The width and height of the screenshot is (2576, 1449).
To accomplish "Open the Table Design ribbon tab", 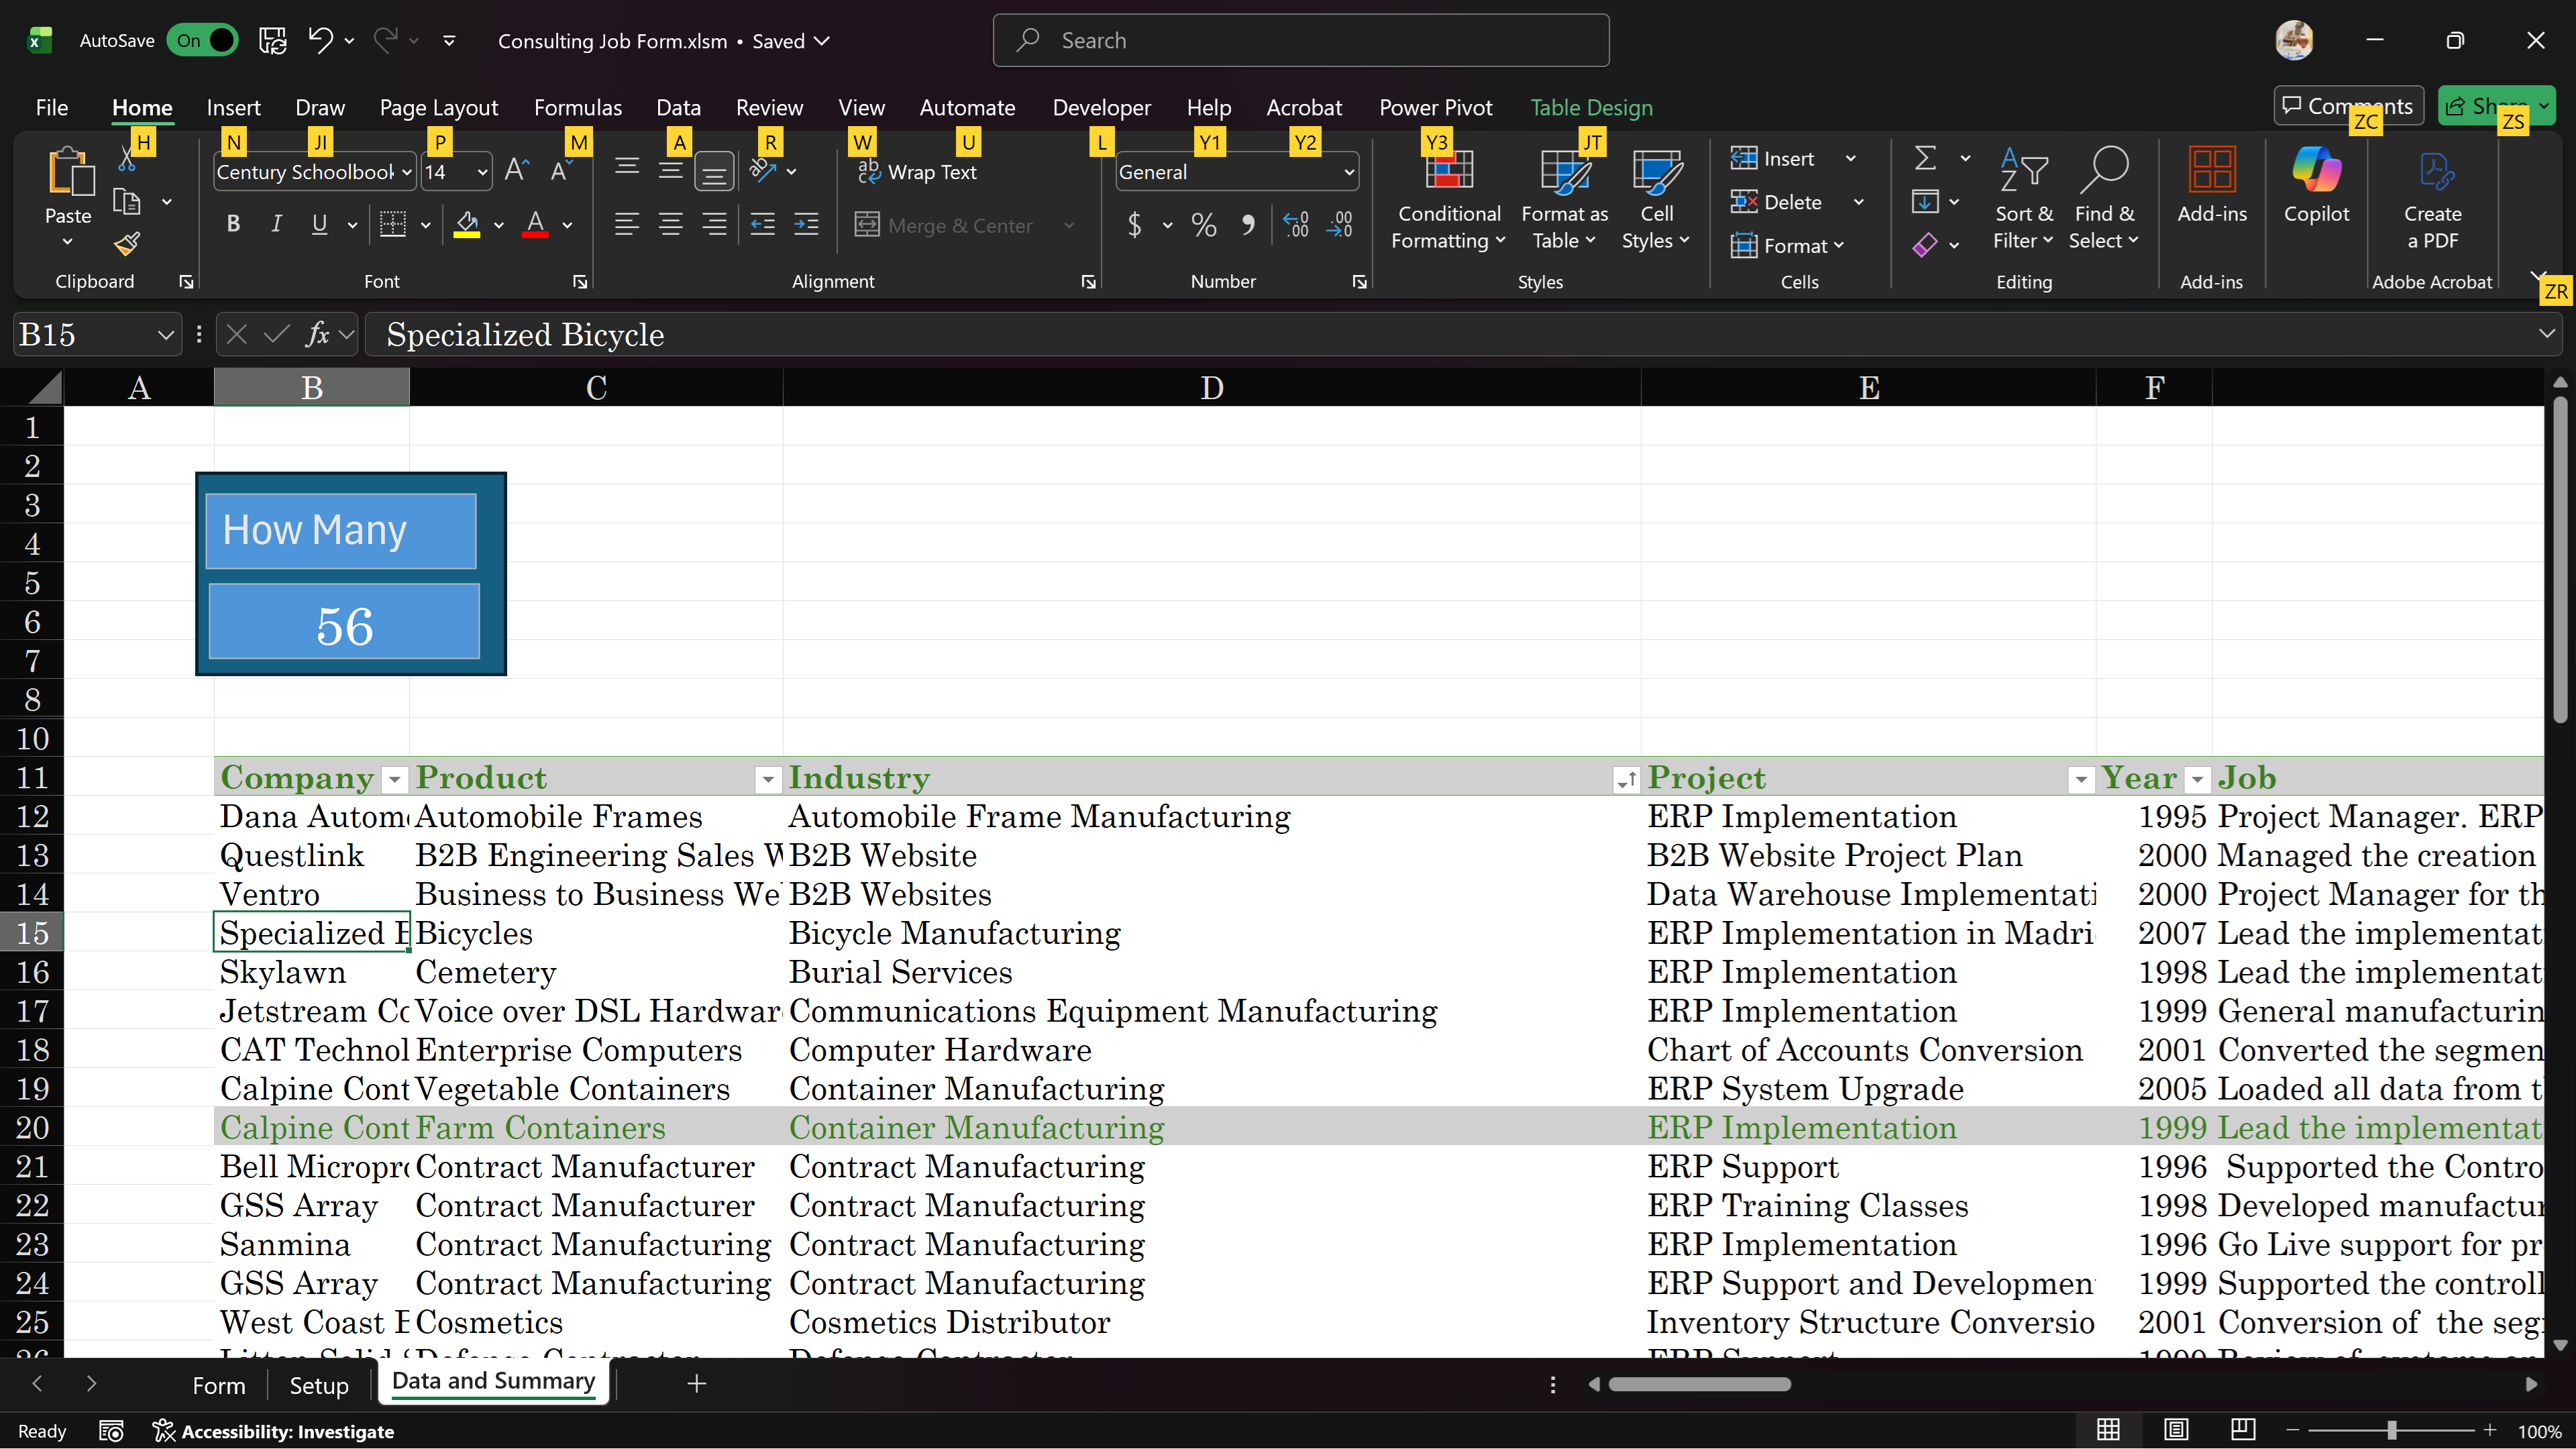I will click(1591, 107).
